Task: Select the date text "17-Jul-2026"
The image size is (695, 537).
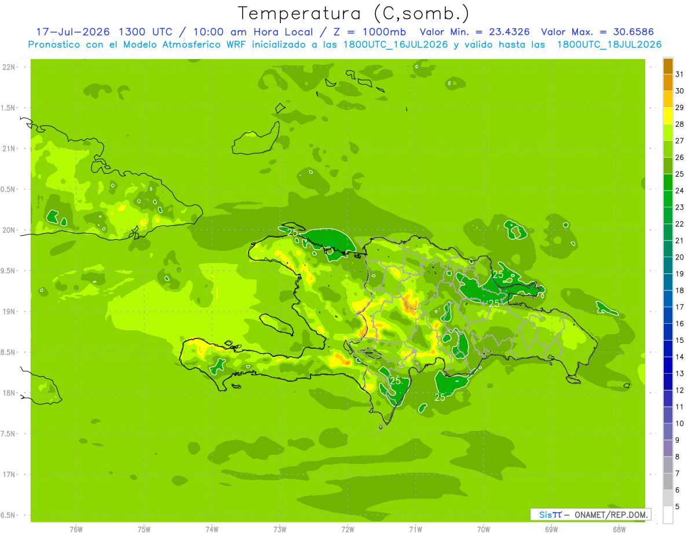Action: (74, 32)
